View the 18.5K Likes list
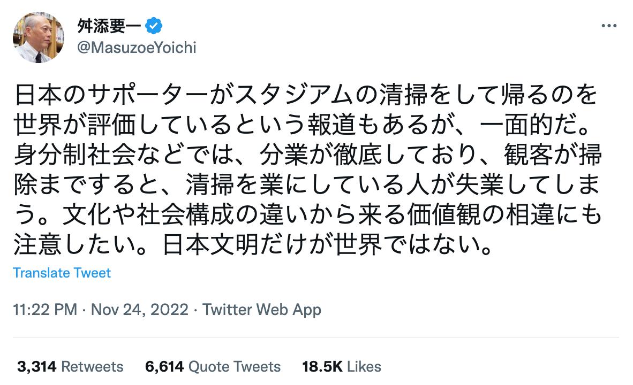The width and height of the screenshot is (633, 385). pyautogui.click(x=341, y=367)
